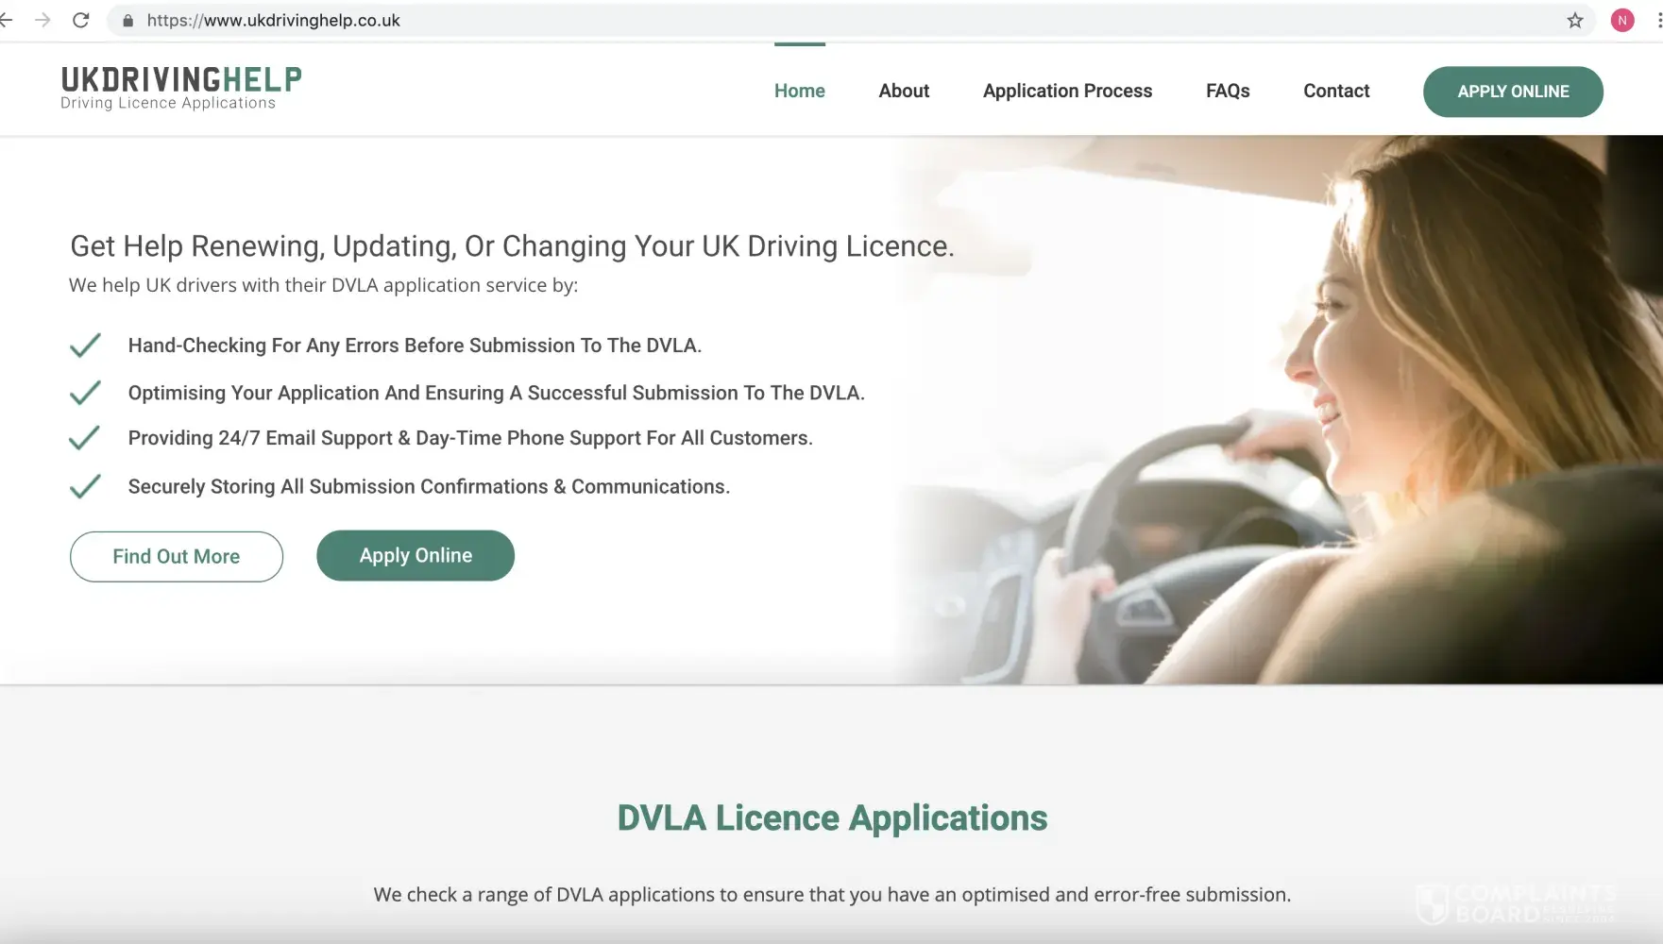Click the APPLY ONLINE header button
Screen dimensions: 1663x944
point(1513,92)
